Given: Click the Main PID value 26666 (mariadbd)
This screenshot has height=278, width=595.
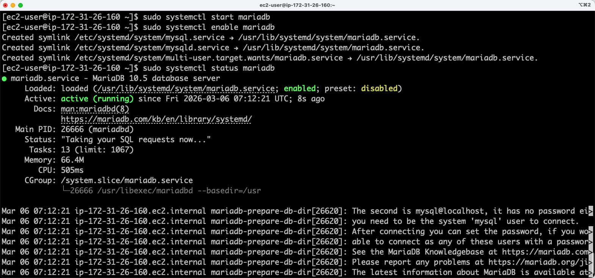Looking at the screenshot, I should (x=97, y=129).
